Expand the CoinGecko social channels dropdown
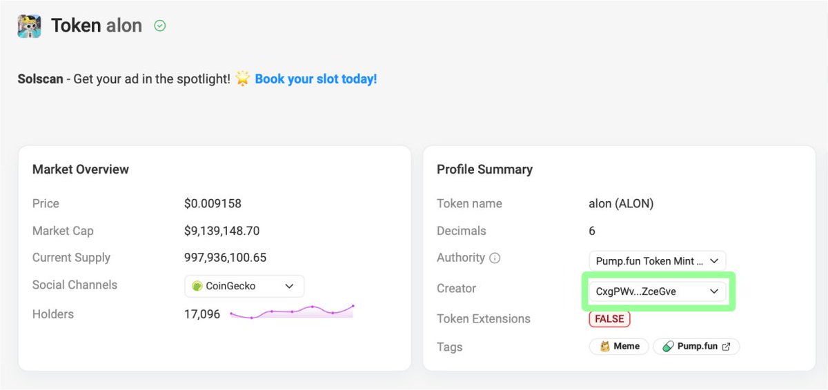828x390 pixels. (244, 286)
